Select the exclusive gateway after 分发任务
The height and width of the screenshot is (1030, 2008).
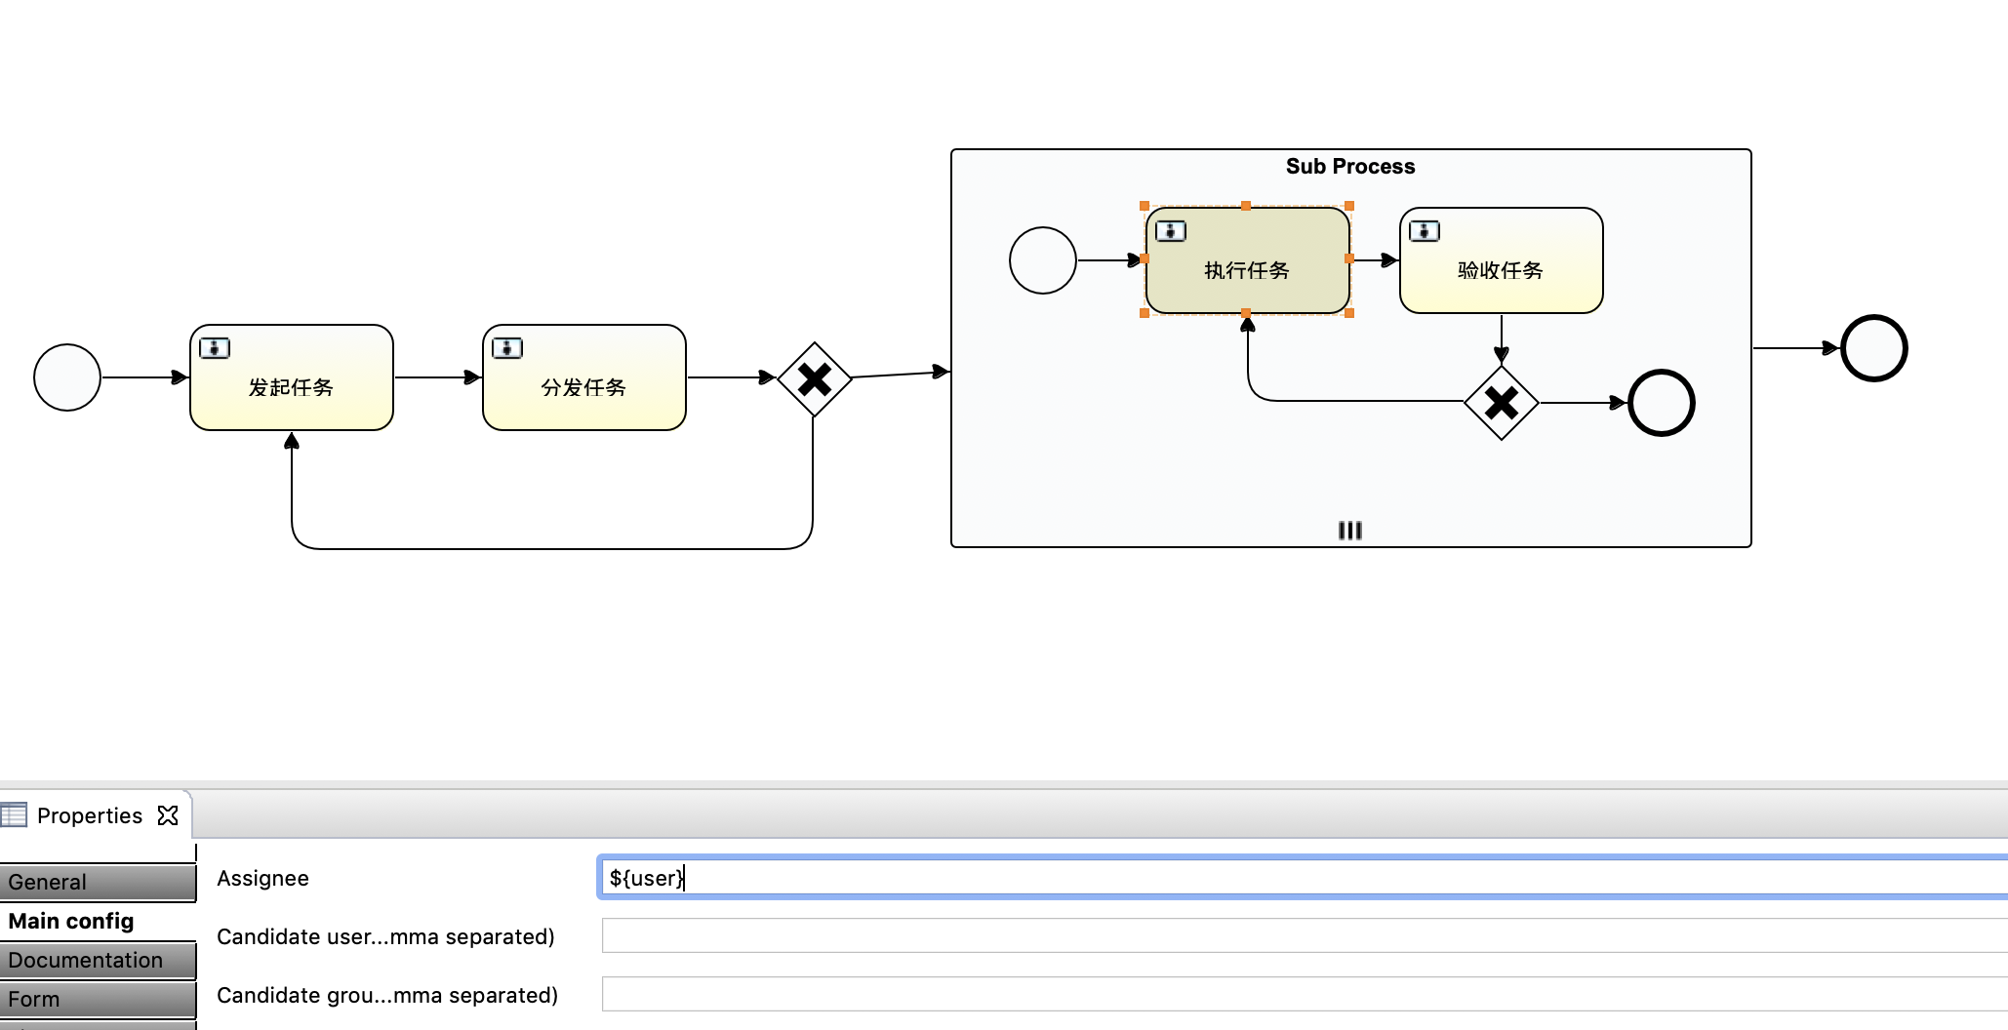tap(815, 379)
